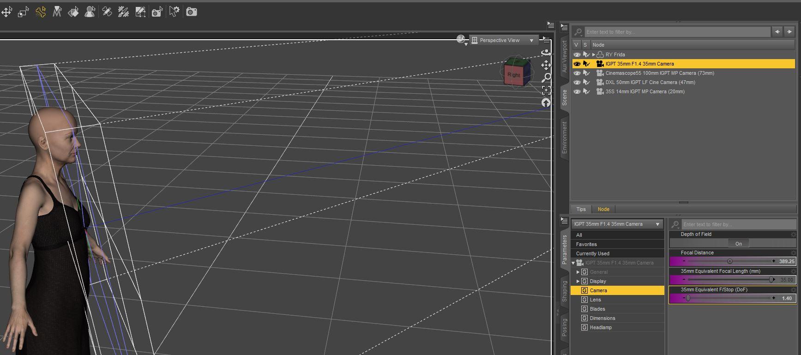Open the Parameters pane options menu icon

click(564, 221)
